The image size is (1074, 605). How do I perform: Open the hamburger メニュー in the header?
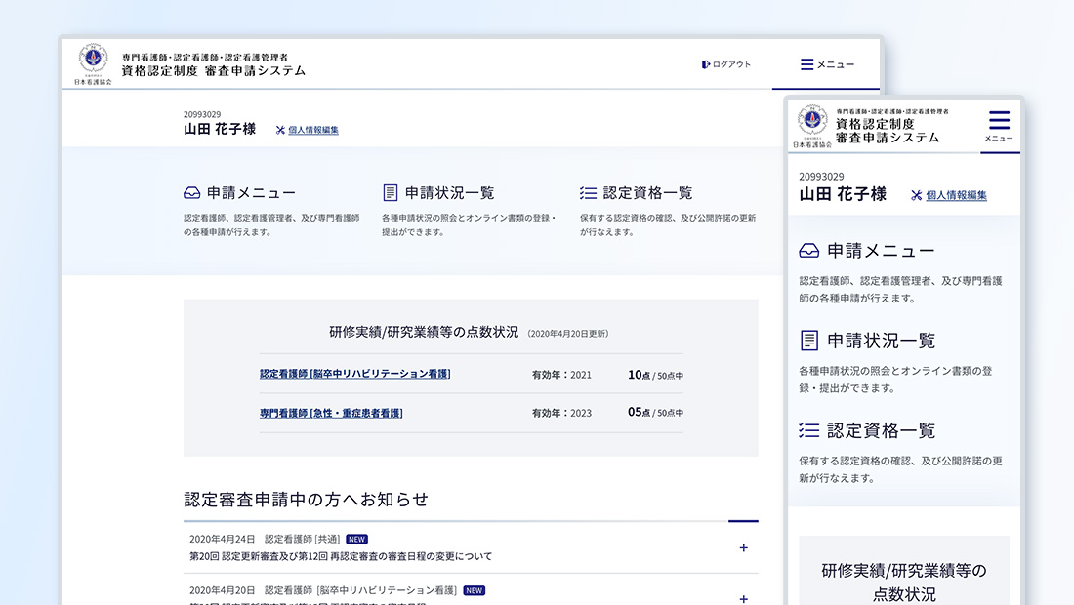click(806, 64)
